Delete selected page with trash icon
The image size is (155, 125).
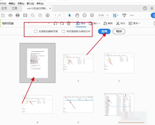pyautogui.click(x=69, y=23)
